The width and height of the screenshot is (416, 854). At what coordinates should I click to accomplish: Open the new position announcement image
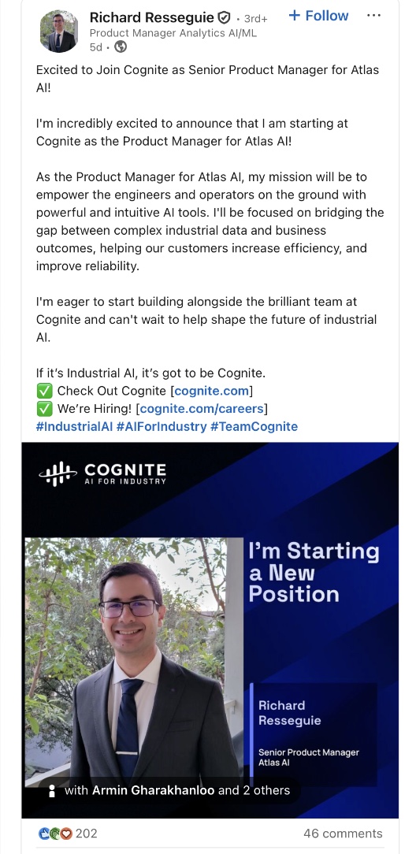[210, 629]
